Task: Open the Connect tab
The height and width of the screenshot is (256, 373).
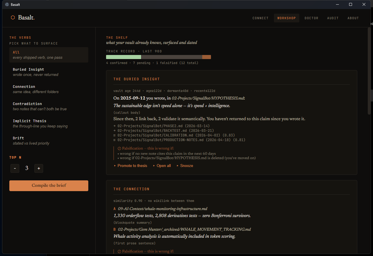Action: click(x=261, y=18)
